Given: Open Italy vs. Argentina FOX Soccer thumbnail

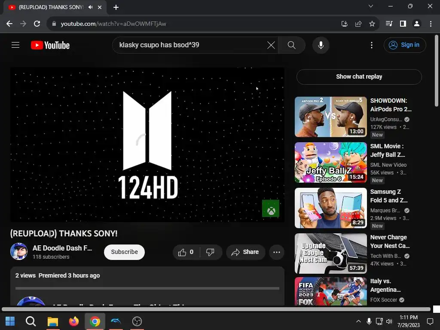Looking at the screenshot, I should pos(331,292).
